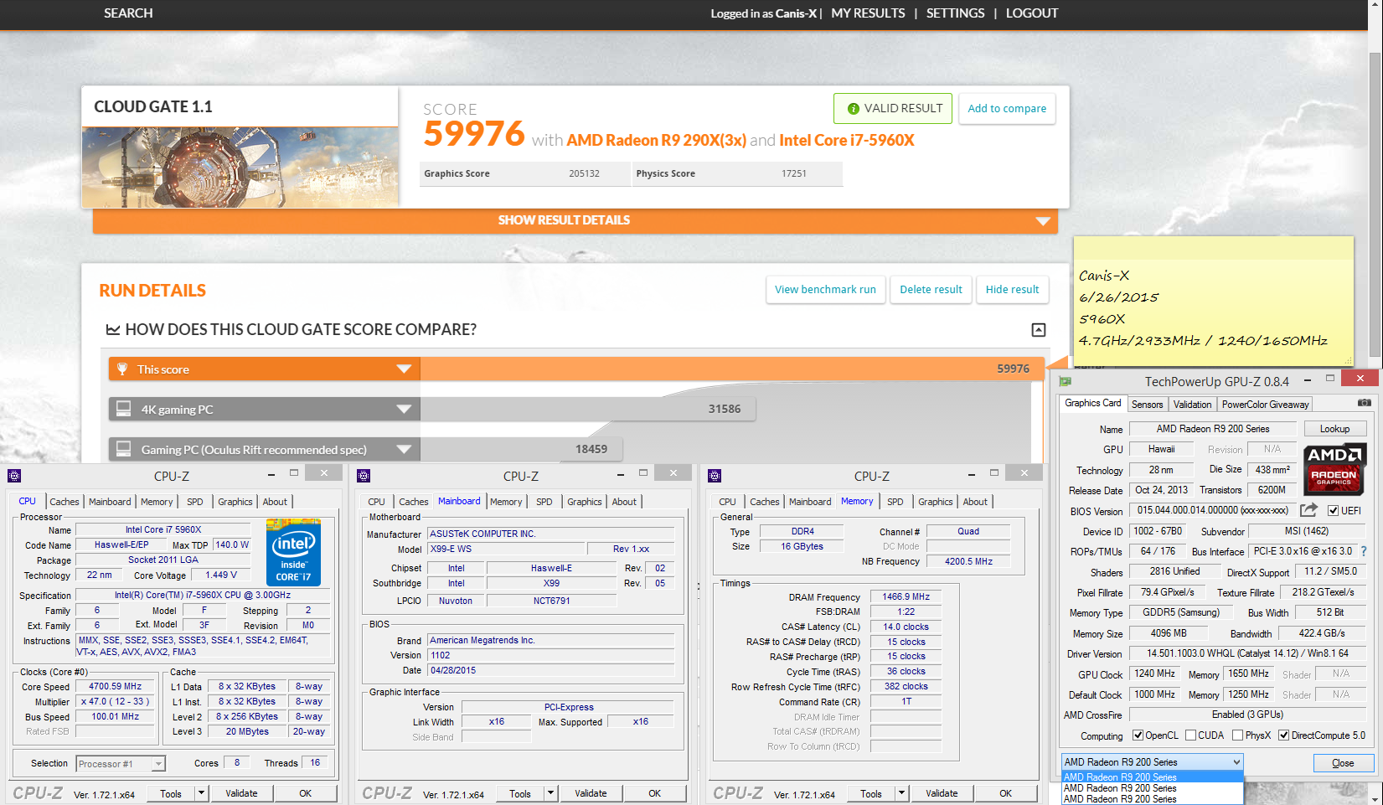Expand the Gaming PC Oculus Rift dropdown arrow

click(x=404, y=450)
